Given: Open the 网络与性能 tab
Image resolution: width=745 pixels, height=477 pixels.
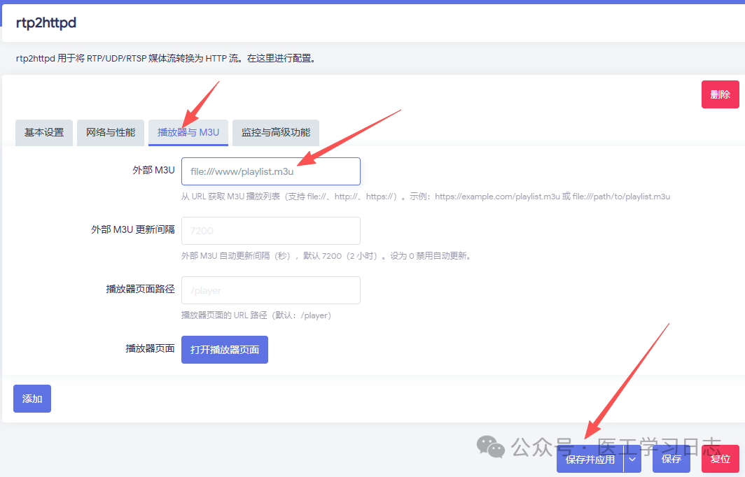Looking at the screenshot, I should pos(110,132).
